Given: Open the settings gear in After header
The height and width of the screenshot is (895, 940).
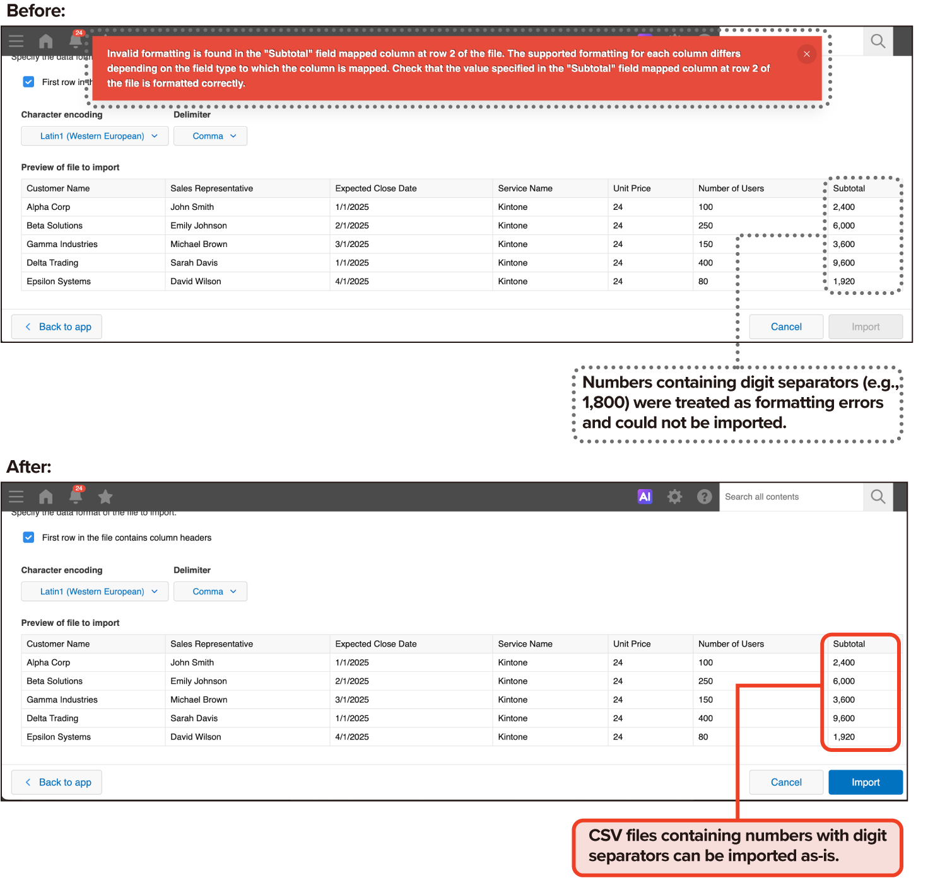Looking at the screenshot, I should click(x=675, y=497).
